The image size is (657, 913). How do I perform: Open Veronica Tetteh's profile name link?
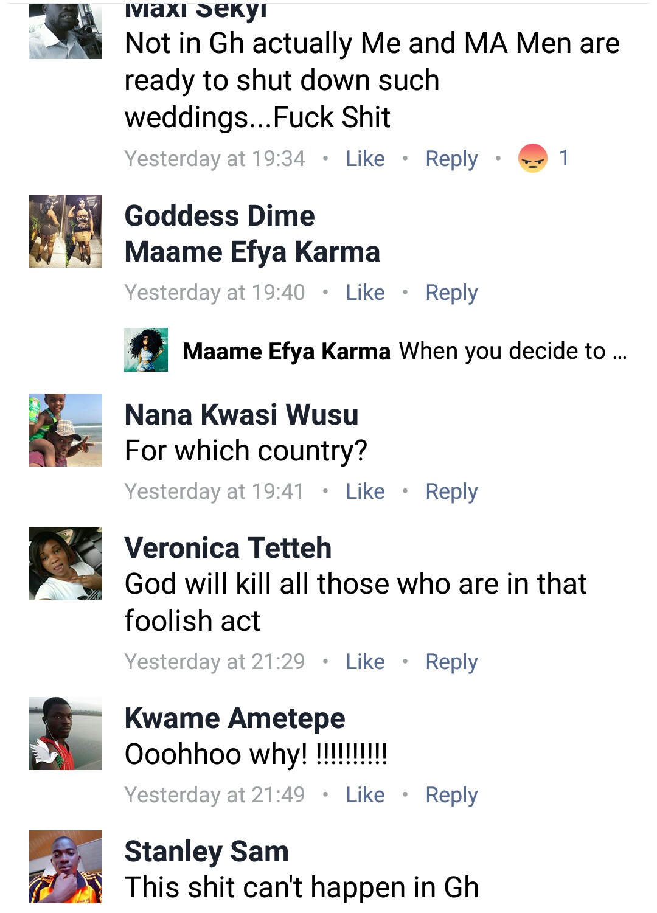click(228, 548)
